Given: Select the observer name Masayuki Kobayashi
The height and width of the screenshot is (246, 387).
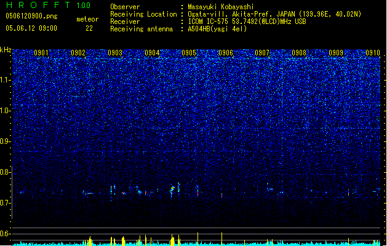Looking at the screenshot, I should click(221, 7).
